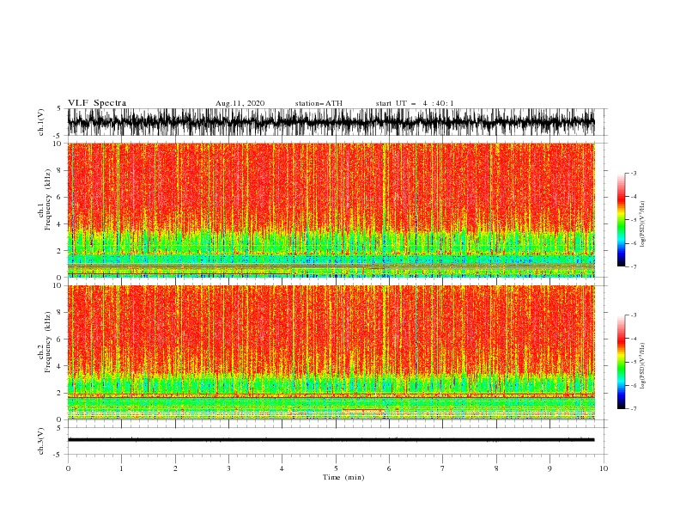
Task: Select the ch.2 colorbar "log(PSD)(V²/Hz)" label
Action: pos(643,366)
